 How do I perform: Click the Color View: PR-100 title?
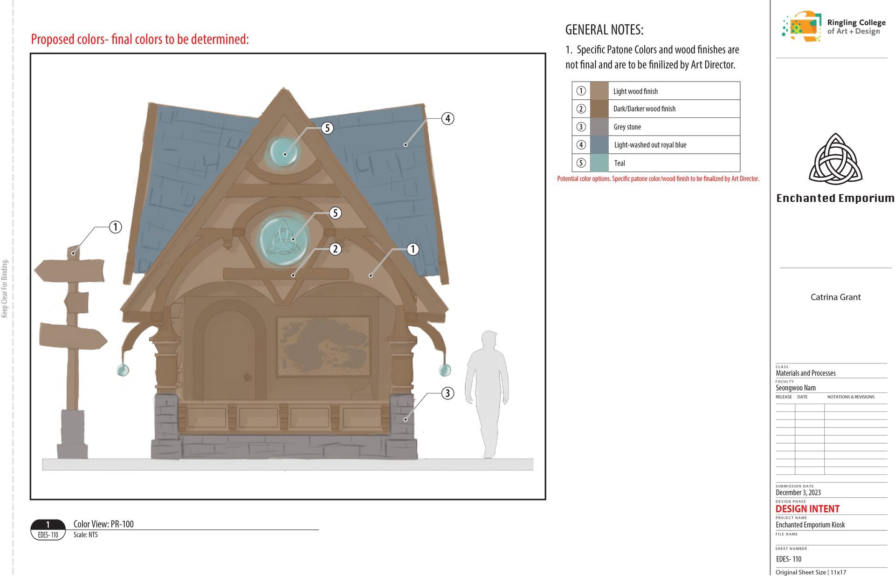point(103,524)
